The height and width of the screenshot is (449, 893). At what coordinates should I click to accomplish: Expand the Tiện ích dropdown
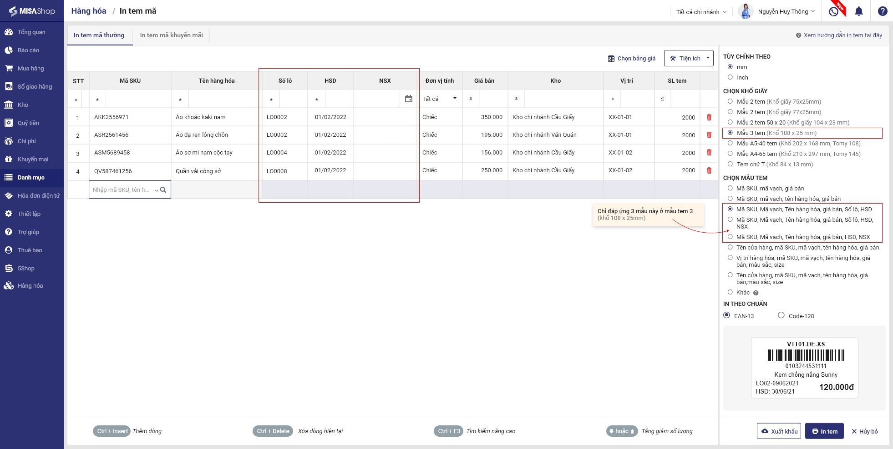pos(708,58)
